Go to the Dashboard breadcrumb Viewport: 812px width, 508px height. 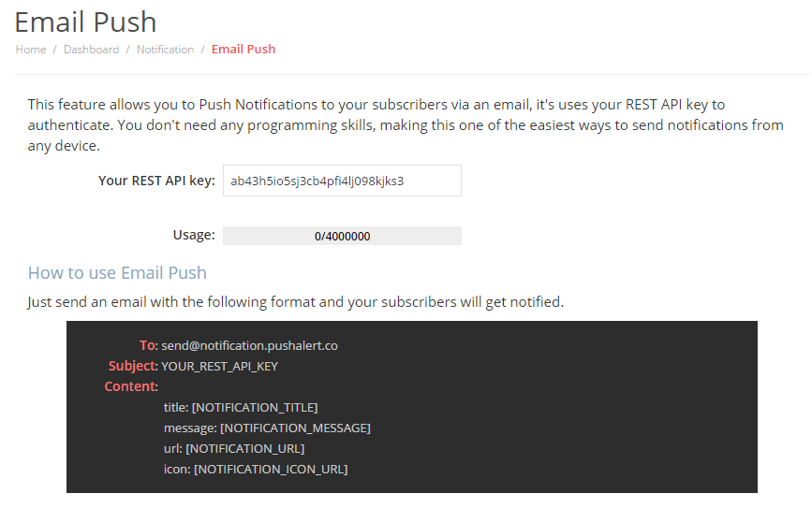click(x=91, y=50)
